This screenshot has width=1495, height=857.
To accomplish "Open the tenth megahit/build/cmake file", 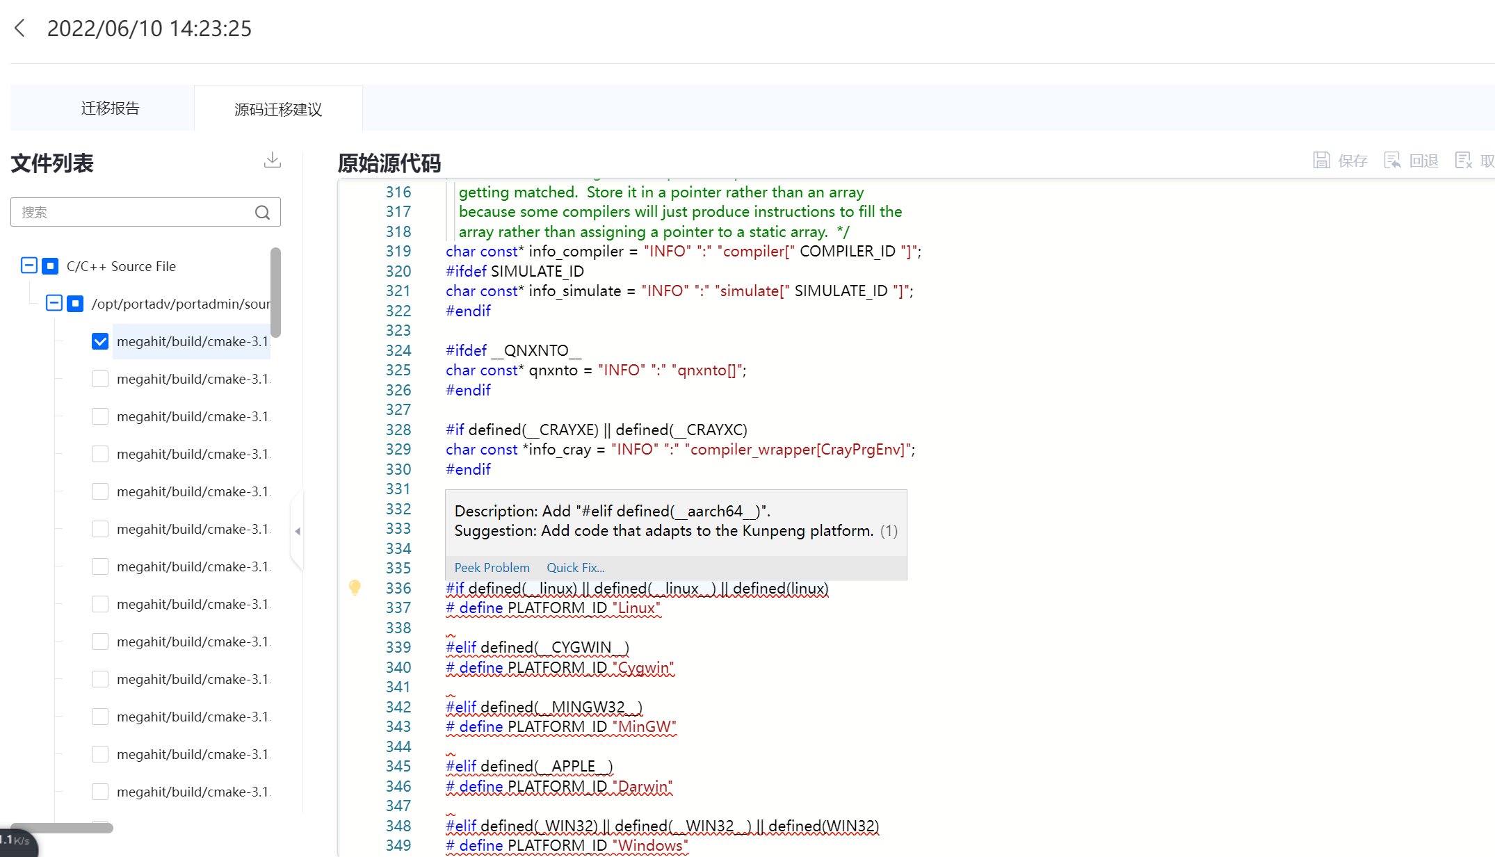I will [x=193, y=679].
